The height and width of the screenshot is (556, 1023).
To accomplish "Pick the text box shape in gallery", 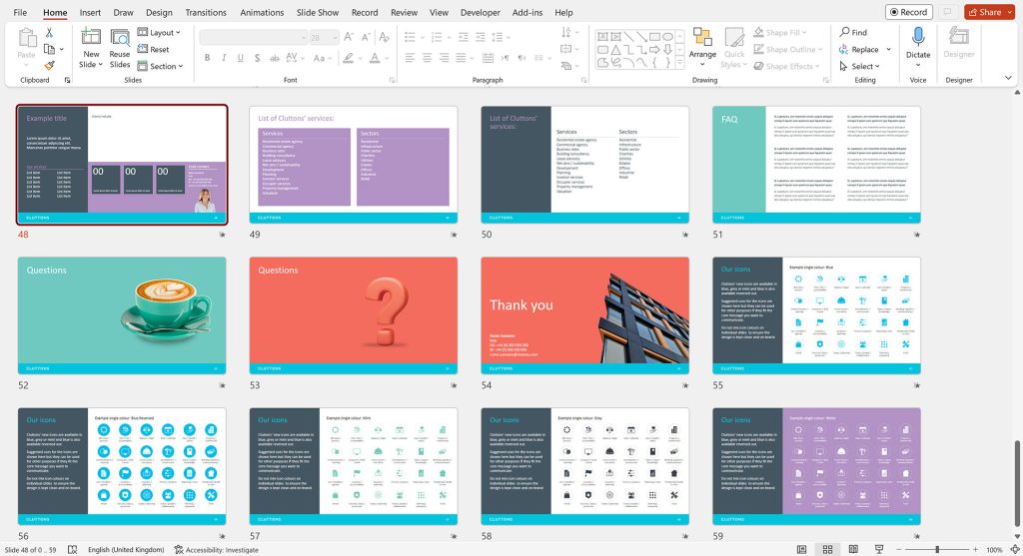I will (602, 37).
